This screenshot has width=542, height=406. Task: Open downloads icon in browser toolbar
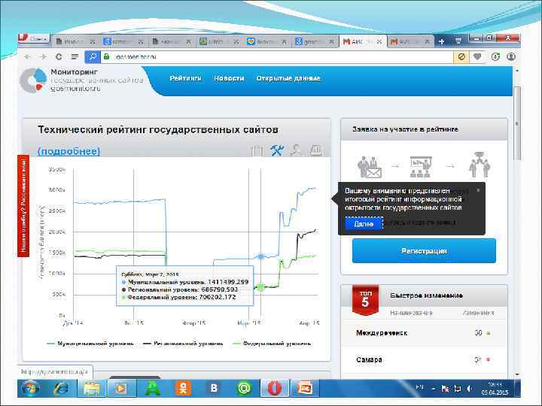(495, 56)
